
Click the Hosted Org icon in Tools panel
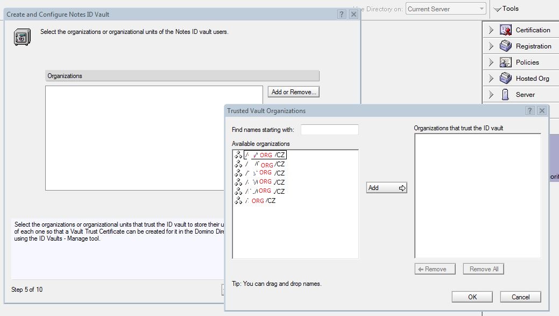506,78
